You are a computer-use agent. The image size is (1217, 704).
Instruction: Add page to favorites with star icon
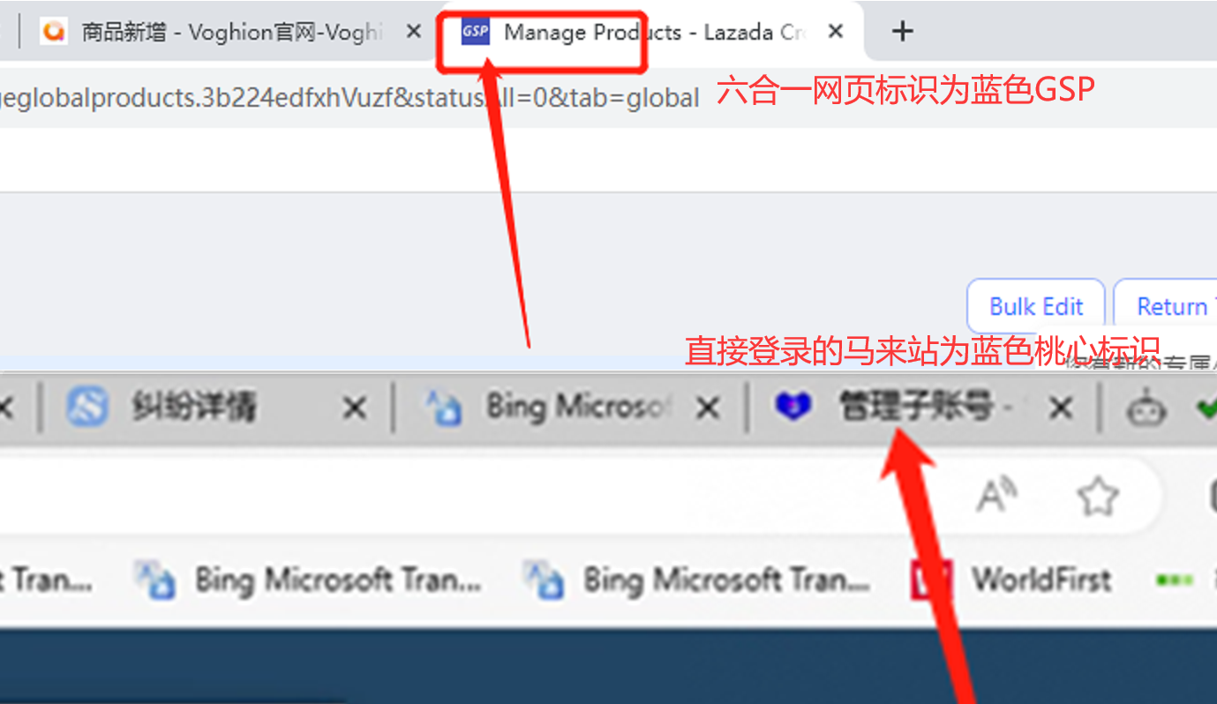1098,497
